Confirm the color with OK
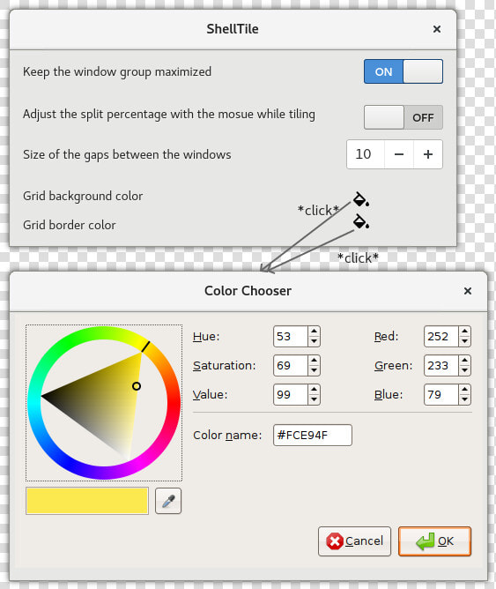Screen dimensions: 496x589 coord(434,541)
